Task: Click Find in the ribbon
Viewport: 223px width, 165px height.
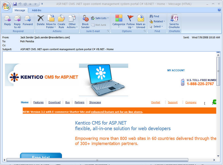Action: tap(154, 16)
